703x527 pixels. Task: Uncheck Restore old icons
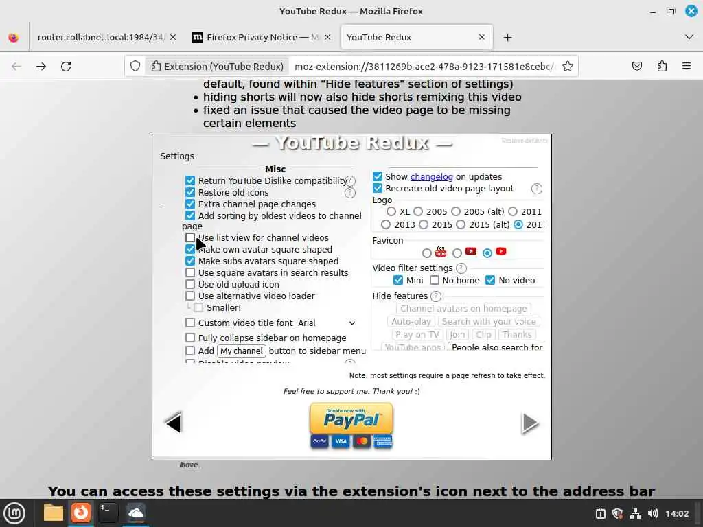click(190, 192)
